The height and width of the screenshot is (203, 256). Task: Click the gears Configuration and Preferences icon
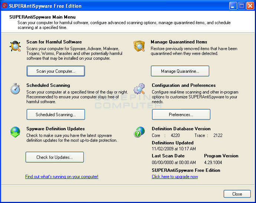[140, 89]
